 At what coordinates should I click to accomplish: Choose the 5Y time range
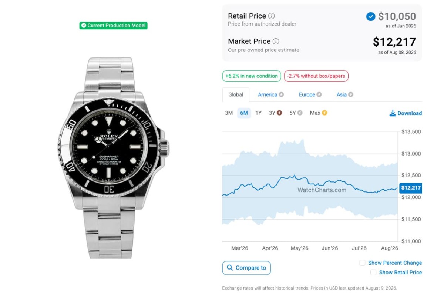pos(292,113)
